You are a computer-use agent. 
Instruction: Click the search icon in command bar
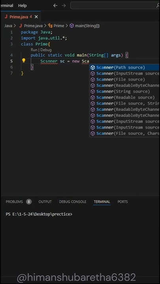158,6
